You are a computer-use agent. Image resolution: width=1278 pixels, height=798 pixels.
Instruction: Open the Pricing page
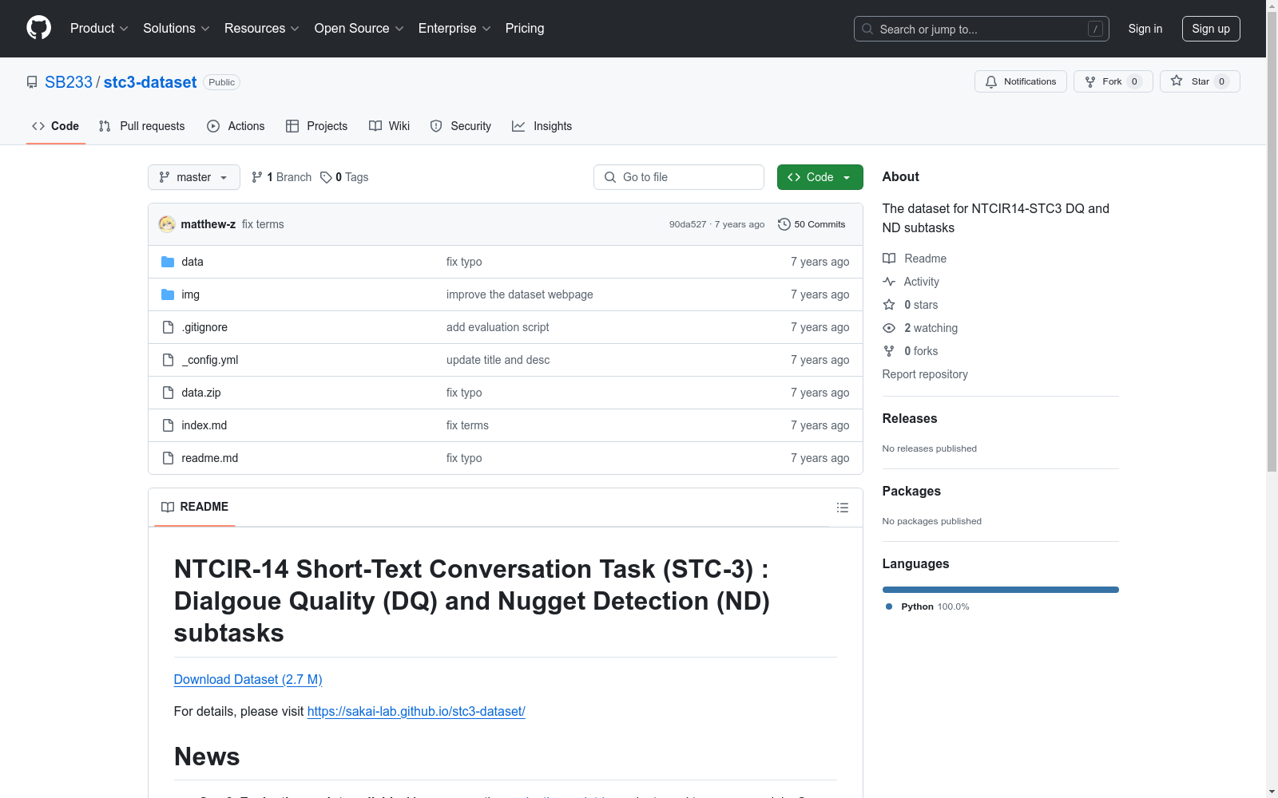coord(525,29)
